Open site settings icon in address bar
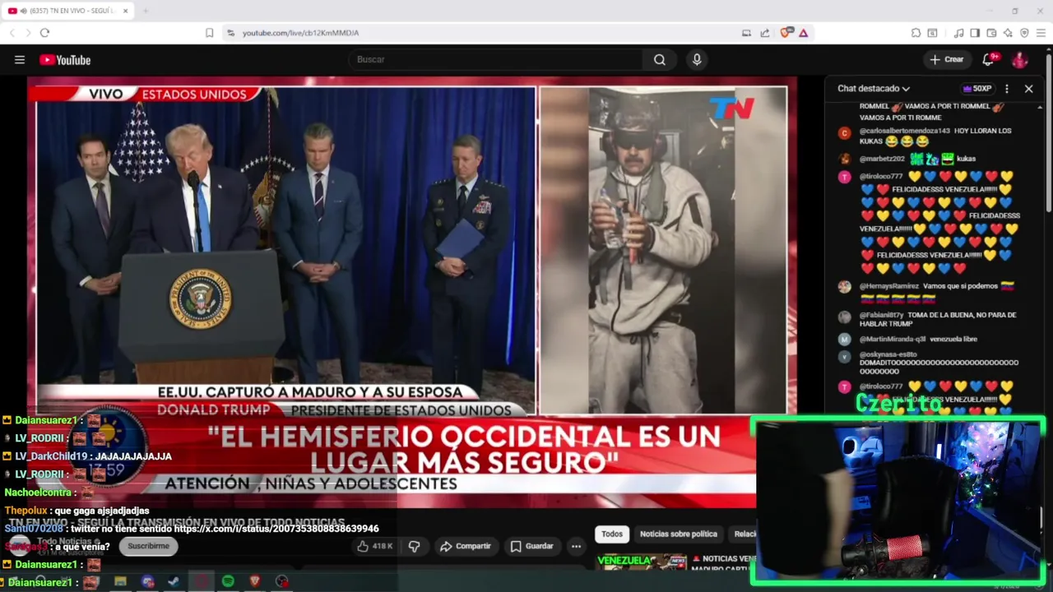The height and width of the screenshot is (592, 1053). (x=231, y=33)
